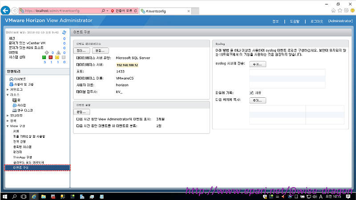Expand the 카탈로그 catalog tree node

click(x=8, y=90)
